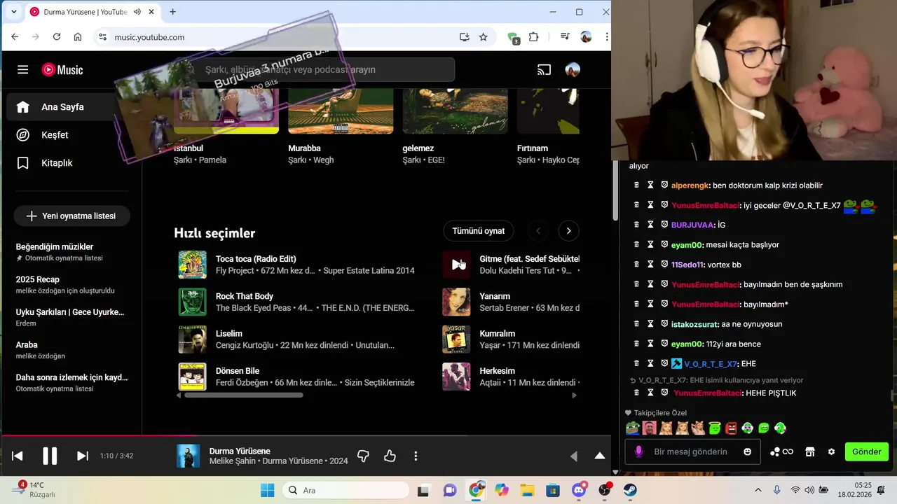Open the green shield extension with badge 3

pos(513,38)
